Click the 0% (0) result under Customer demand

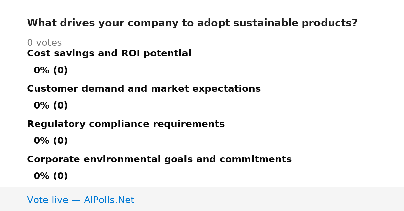coord(51,106)
